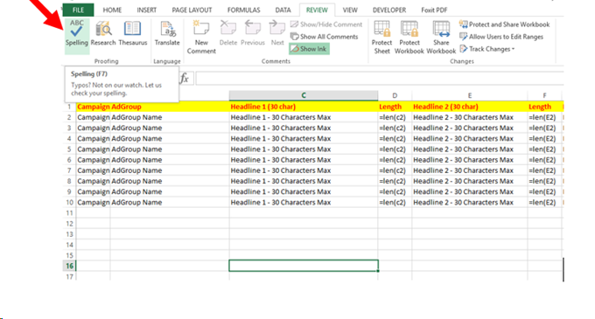Image resolution: width=595 pixels, height=319 pixels.
Task: Click Protect Sheet
Action: [381, 37]
